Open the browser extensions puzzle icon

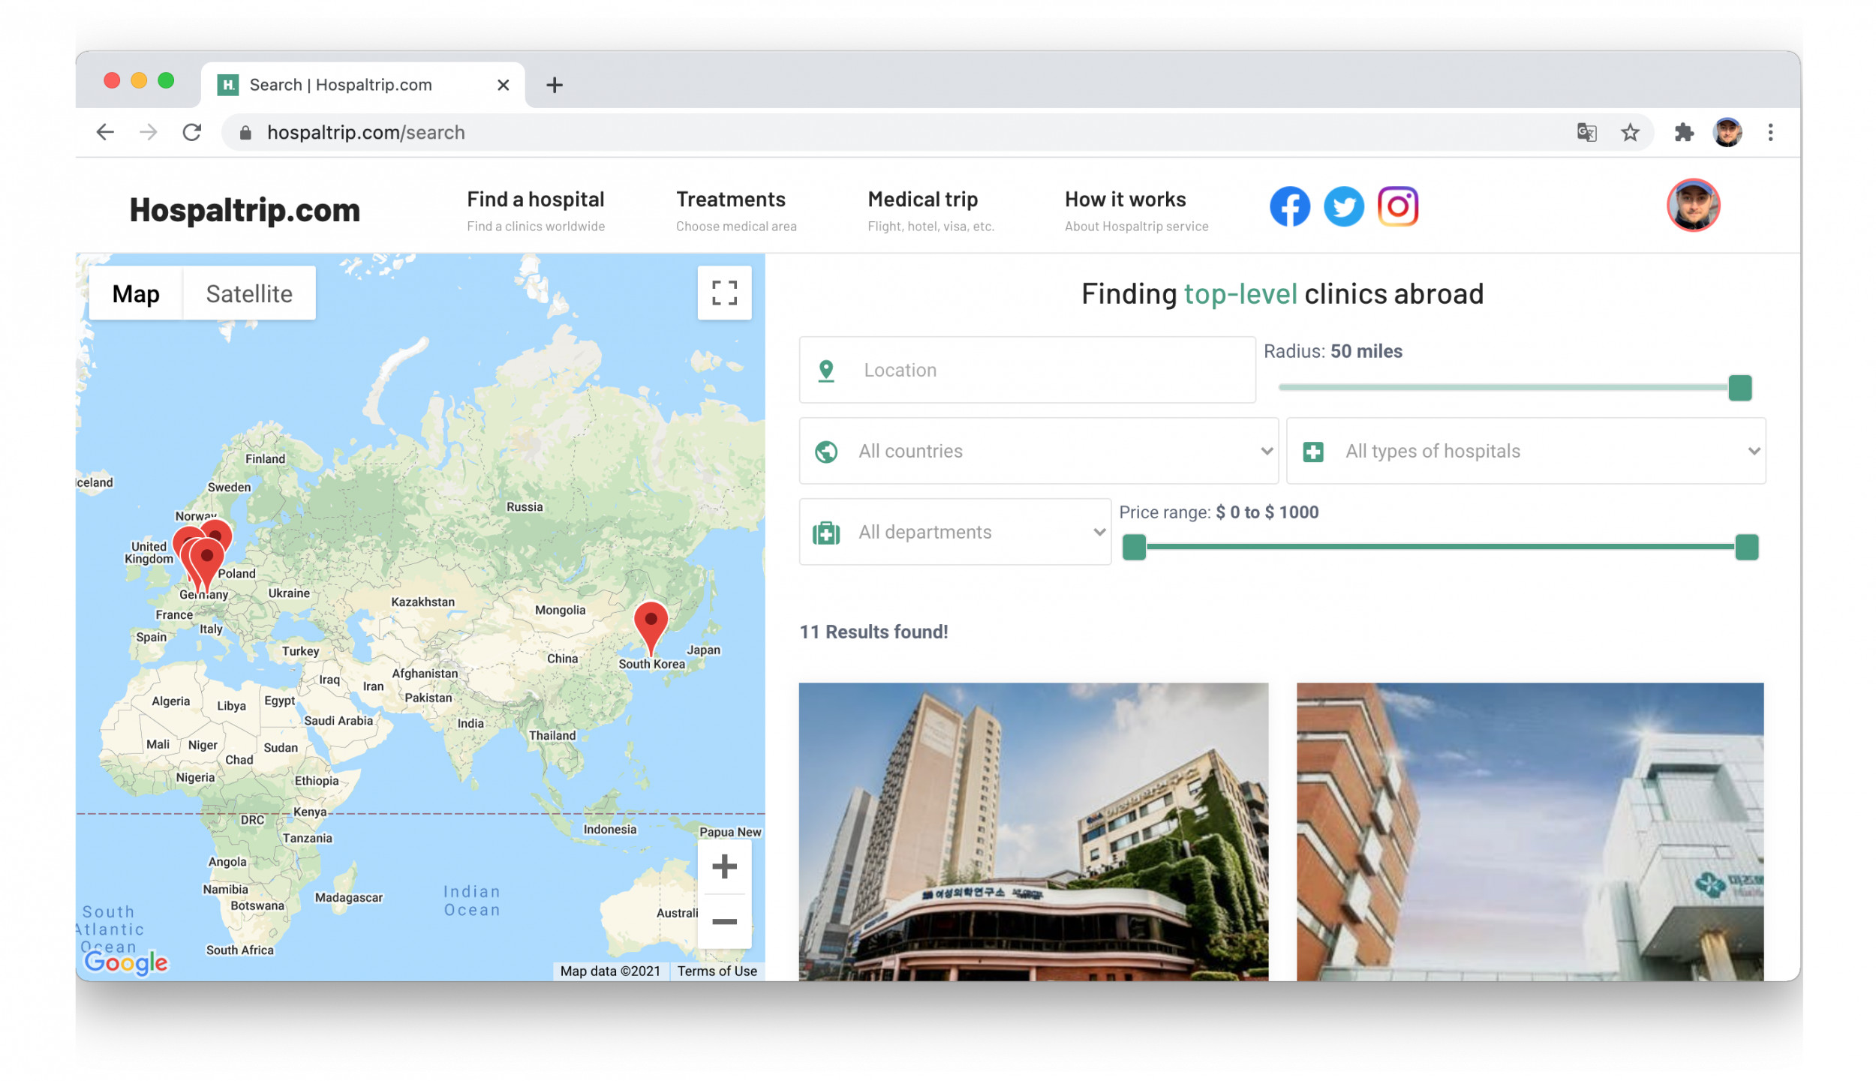click(1683, 133)
